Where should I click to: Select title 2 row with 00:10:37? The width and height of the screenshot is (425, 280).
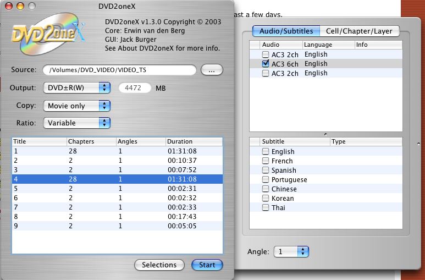coord(117,160)
